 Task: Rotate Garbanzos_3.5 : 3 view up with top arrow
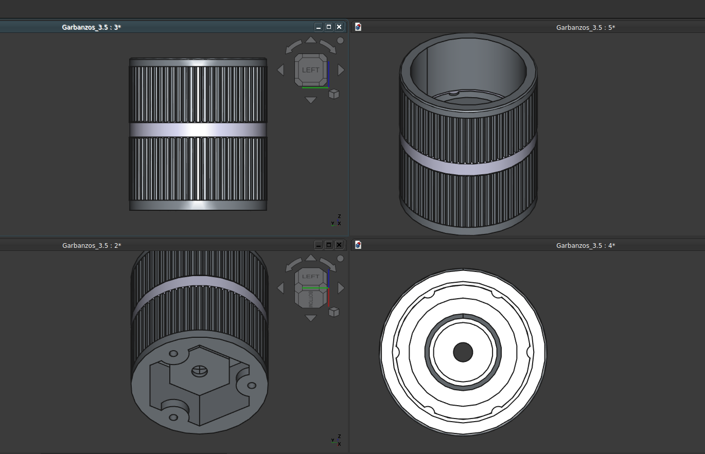click(311, 40)
